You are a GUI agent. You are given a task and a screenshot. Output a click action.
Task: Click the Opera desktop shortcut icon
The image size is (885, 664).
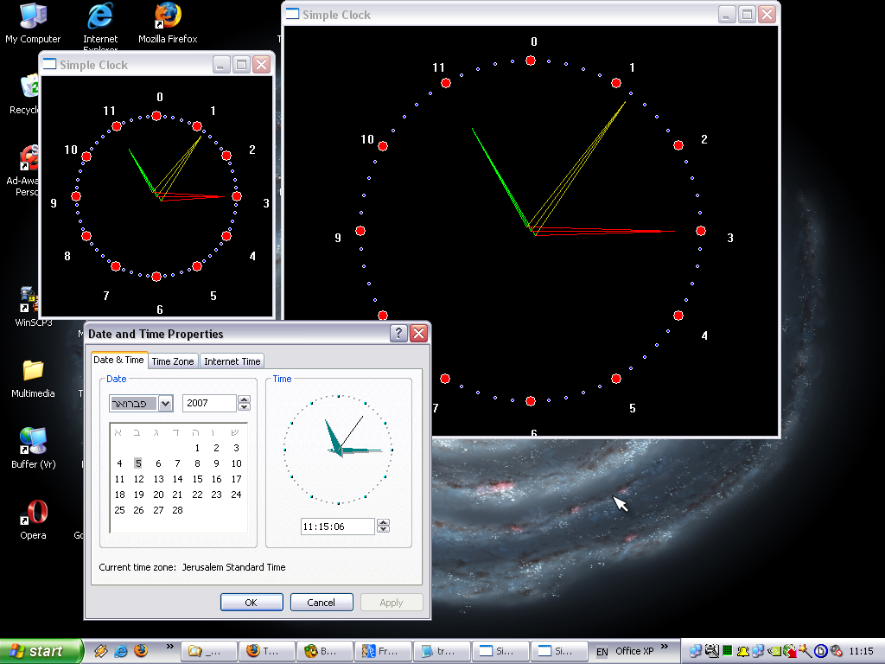[34, 514]
